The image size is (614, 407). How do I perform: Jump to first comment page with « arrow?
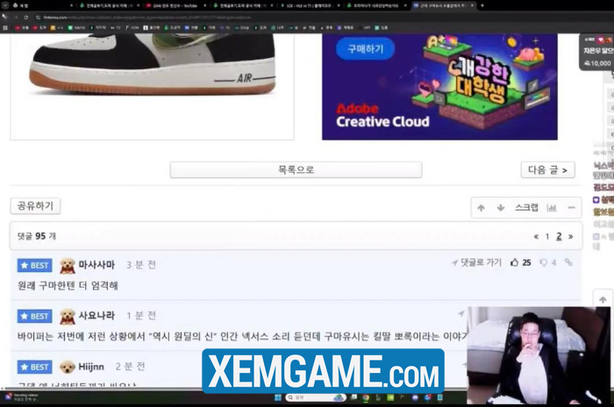tap(536, 237)
